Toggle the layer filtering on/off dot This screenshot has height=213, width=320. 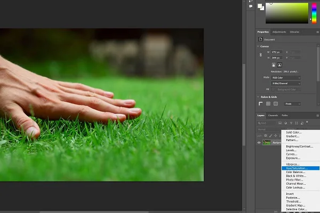coord(307,122)
